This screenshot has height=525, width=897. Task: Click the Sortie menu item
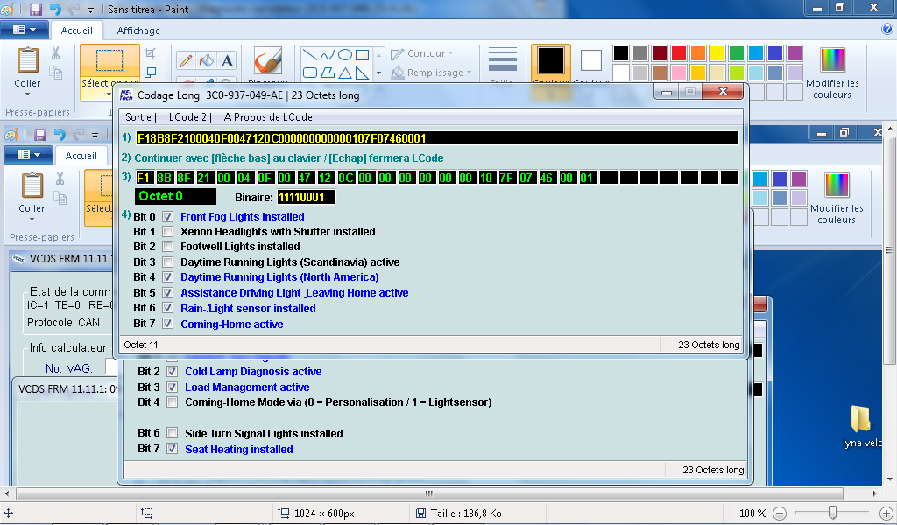138,117
